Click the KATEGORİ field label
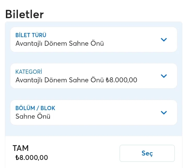This screenshot has width=187, height=168. (29, 72)
